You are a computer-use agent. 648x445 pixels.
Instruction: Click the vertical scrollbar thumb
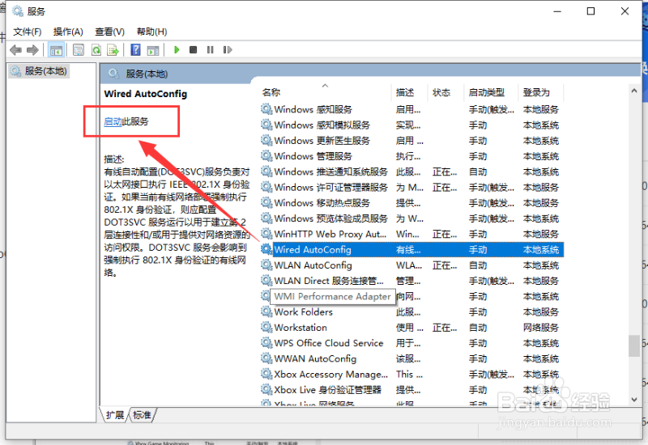click(x=634, y=346)
